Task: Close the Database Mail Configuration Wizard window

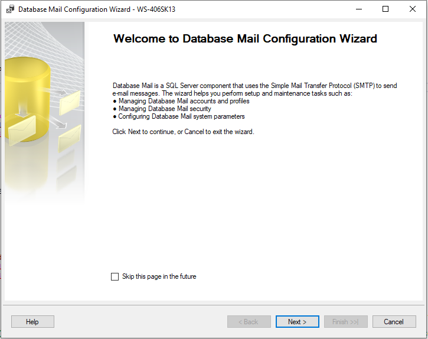Action: click(x=413, y=9)
